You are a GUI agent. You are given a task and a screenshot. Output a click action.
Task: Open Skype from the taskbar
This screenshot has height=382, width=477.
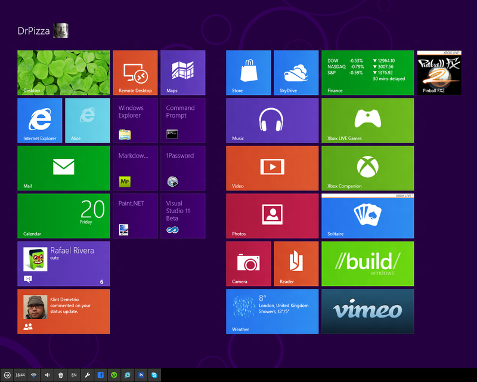click(156, 375)
